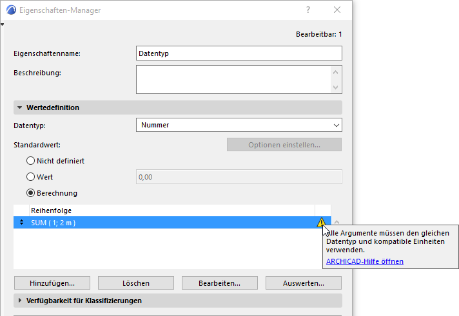Click the expression list scroll up arrow

[x=337, y=222]
